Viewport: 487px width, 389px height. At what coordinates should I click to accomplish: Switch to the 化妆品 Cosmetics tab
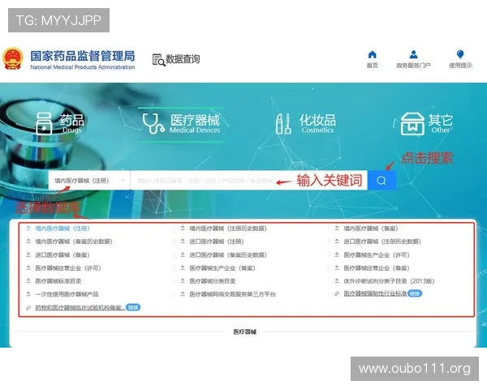[306, 123]
